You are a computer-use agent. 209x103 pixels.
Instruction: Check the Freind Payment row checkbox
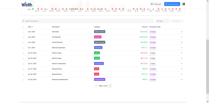pos(23,43)
